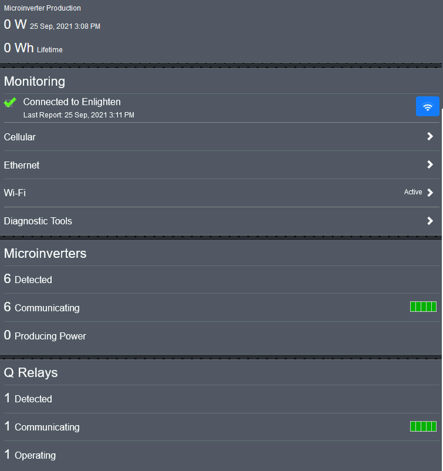
Task: Tap the Ethernet arrow icon
Action: (x=431, y=165)
